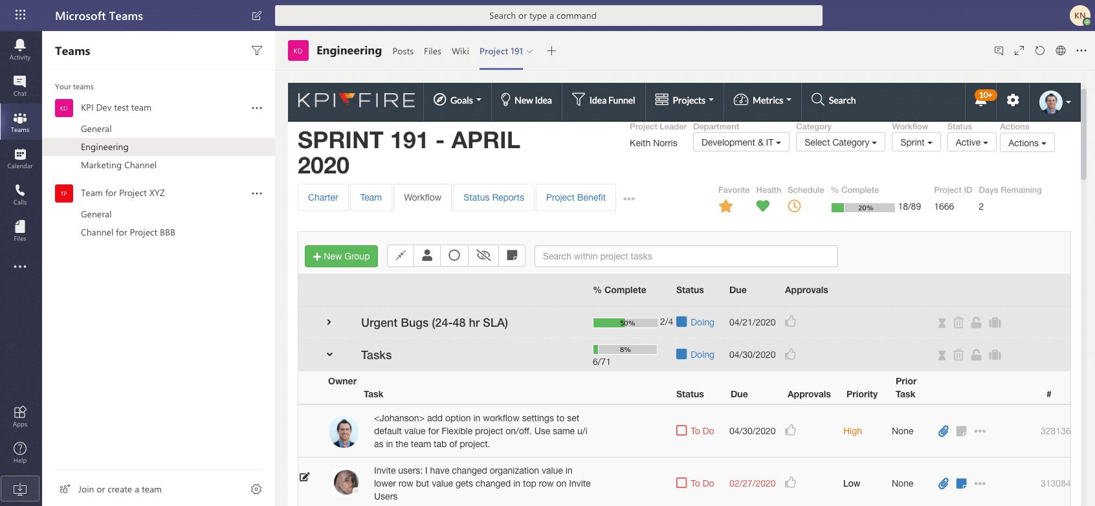Screen dimensions: 1095x506
Task: Check the To Do box on Johanson task
Action: tap(681, 430)
